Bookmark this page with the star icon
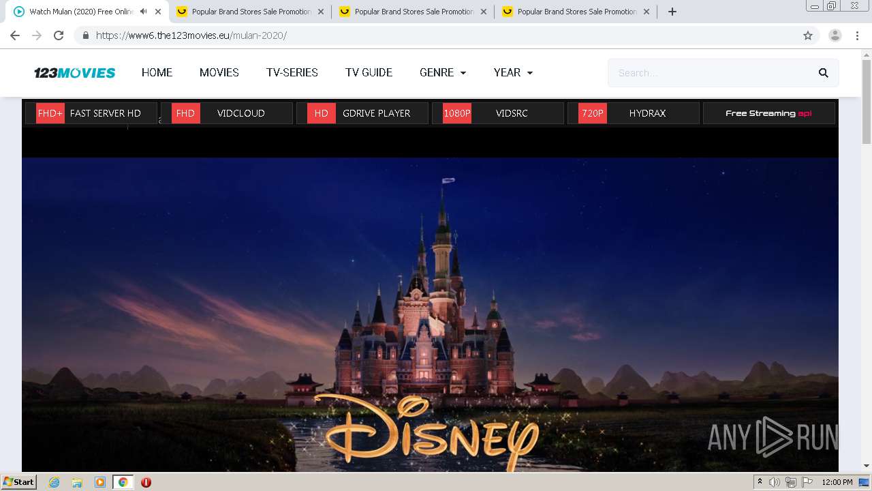872x491 pixels. 808,35
